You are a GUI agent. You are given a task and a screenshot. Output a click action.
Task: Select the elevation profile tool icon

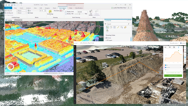coord(178,47)
